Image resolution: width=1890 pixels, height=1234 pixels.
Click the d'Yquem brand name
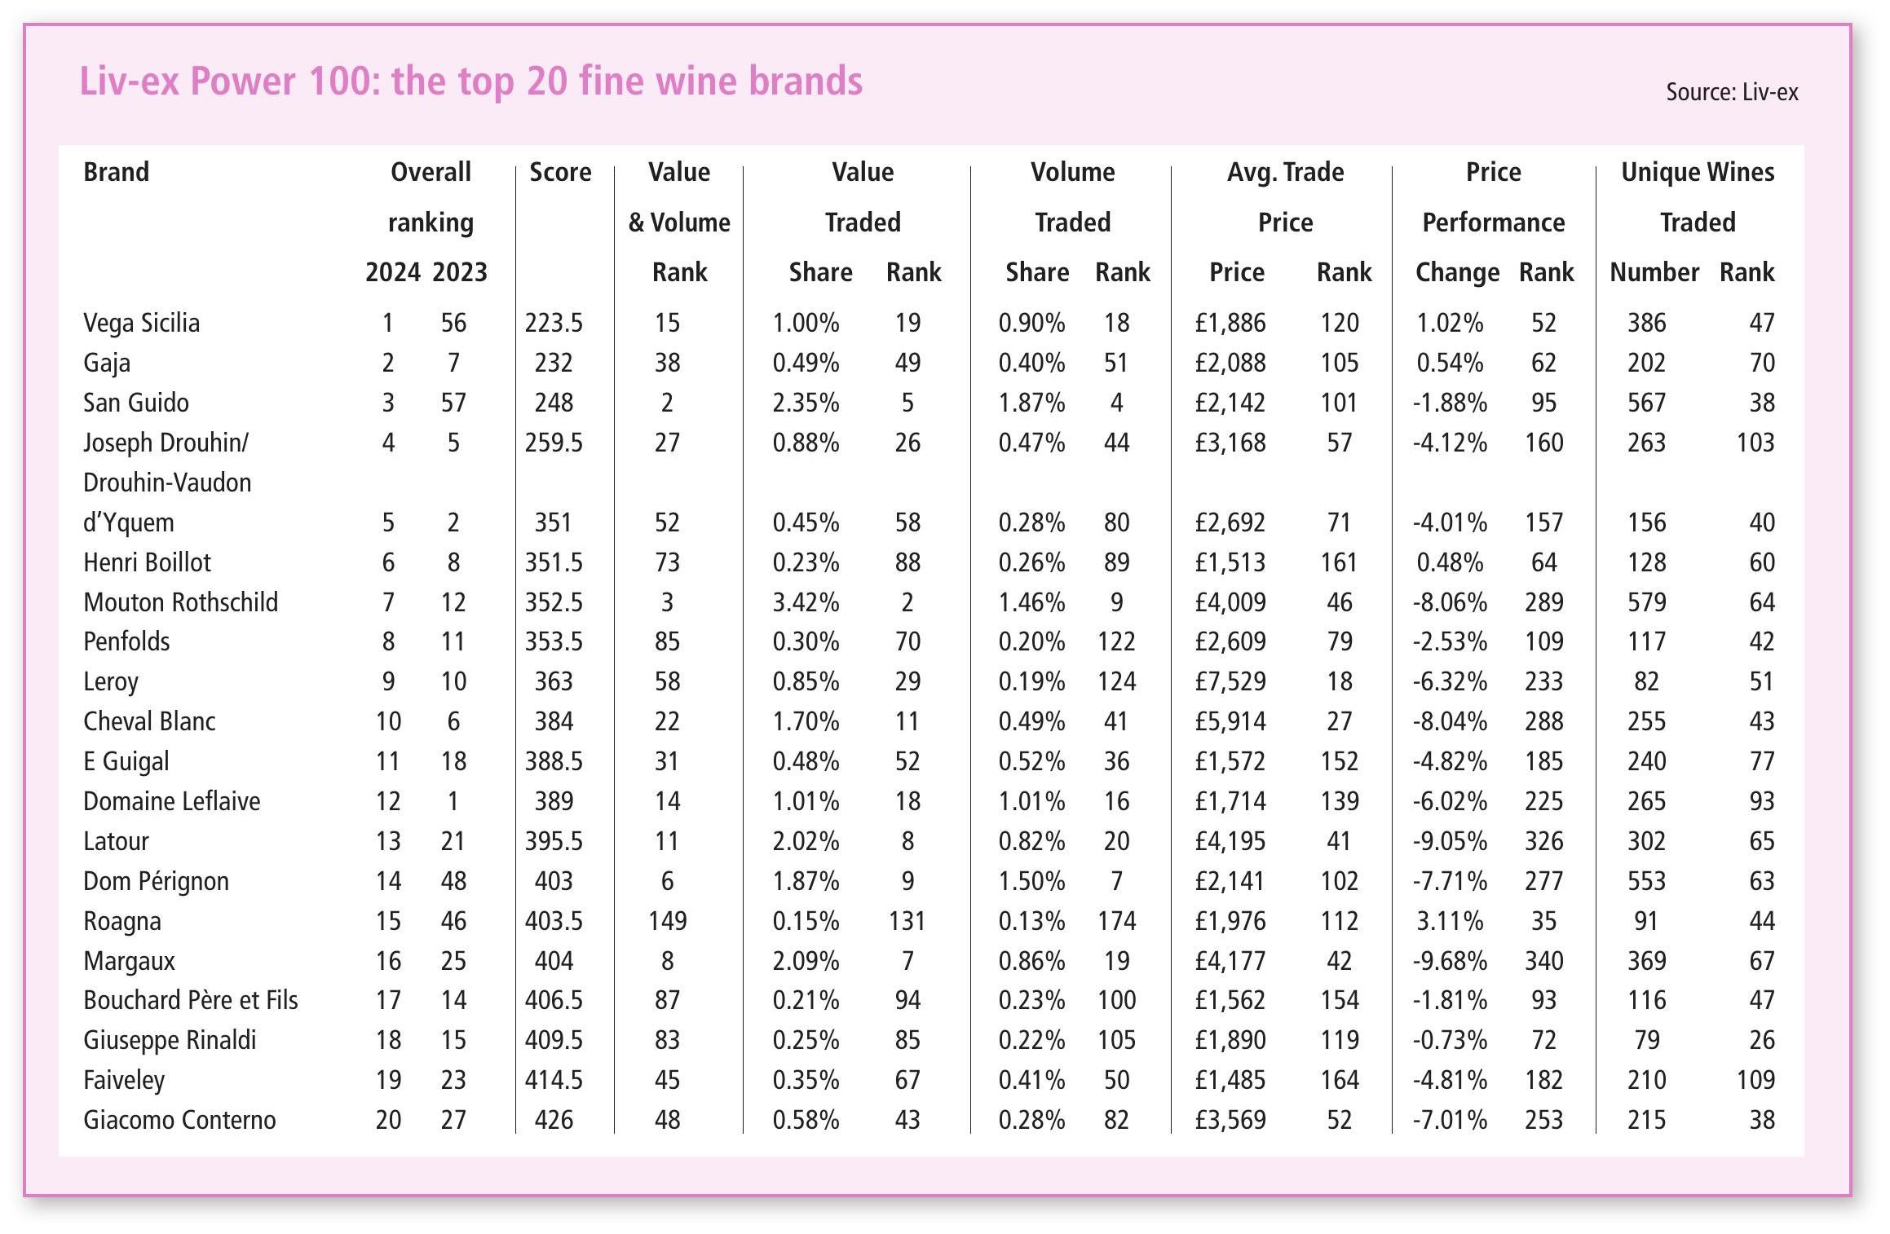pos(129,522)
